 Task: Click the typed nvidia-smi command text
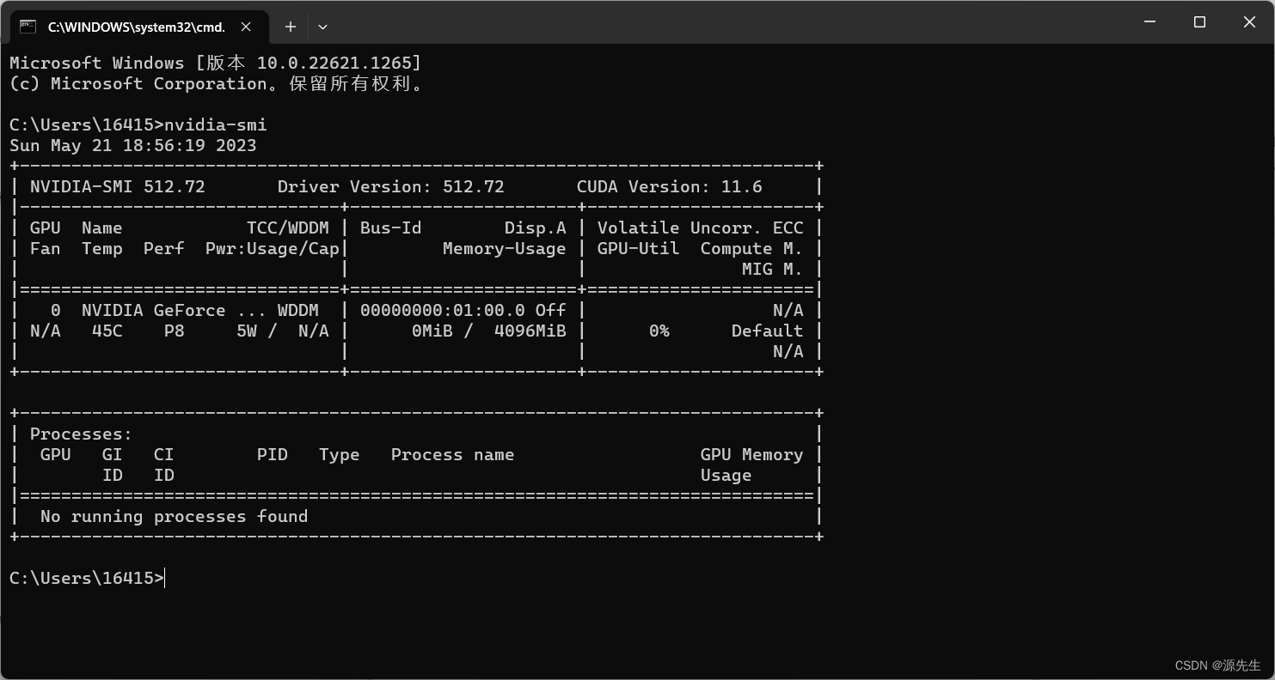(216, 124)
